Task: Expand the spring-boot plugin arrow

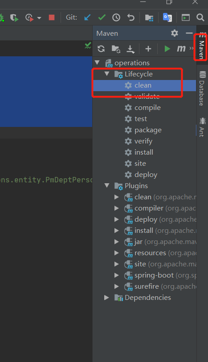Action: coord(117,275)
